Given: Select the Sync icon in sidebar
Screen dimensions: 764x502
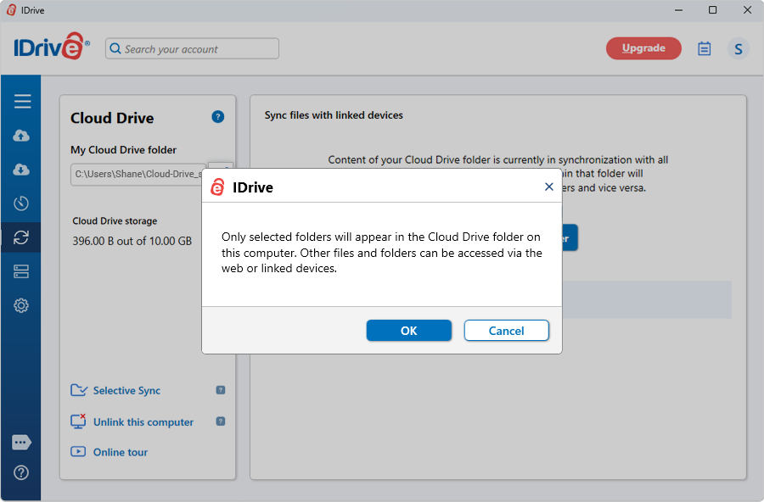Looking at the screenshot, I should point(21,237).
